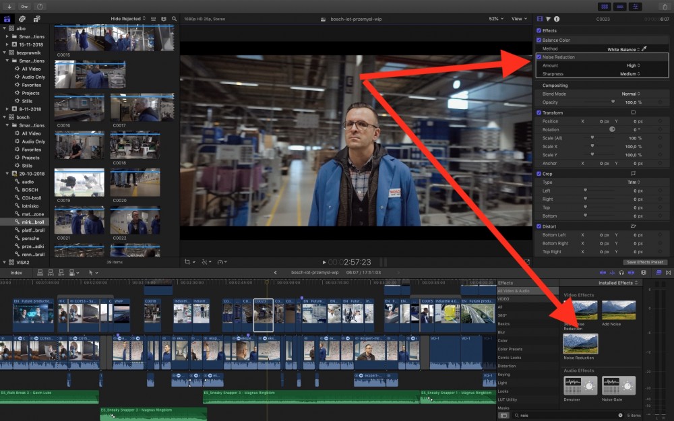Screen dimensions: 674x421
Task: Open the timeline Index panel
Action: point(16,273)
